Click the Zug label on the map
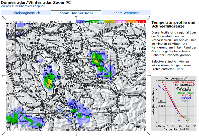 tap(69, 90)
